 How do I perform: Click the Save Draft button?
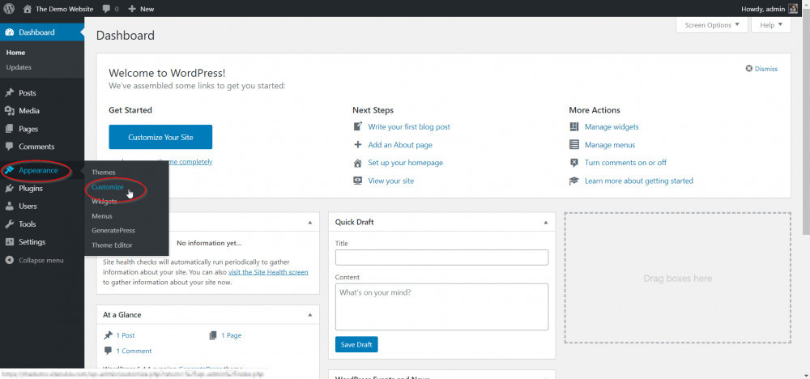(356, 344)
